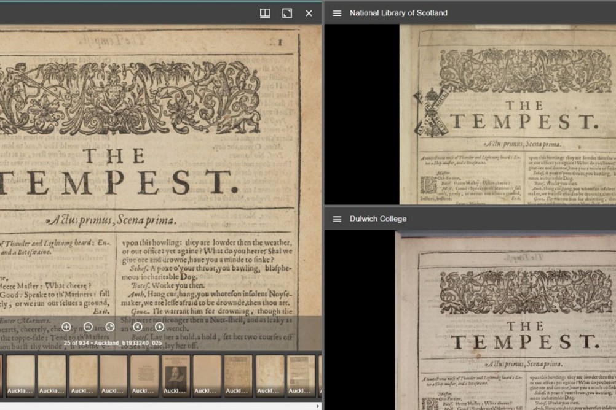Go to the next page image
This screenshot has width=616, height=410.
tap(159, 327)
